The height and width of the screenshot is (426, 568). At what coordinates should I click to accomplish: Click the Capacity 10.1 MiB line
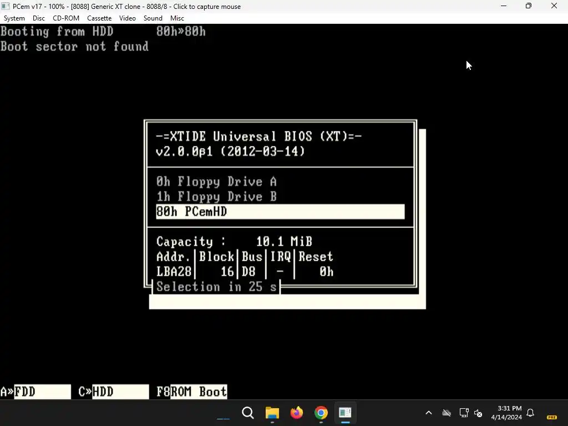234,241
